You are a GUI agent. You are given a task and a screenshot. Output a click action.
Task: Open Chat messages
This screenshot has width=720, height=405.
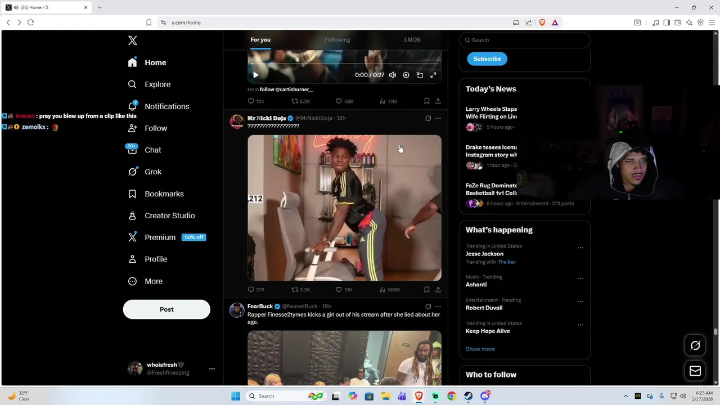tap(144, 150)
